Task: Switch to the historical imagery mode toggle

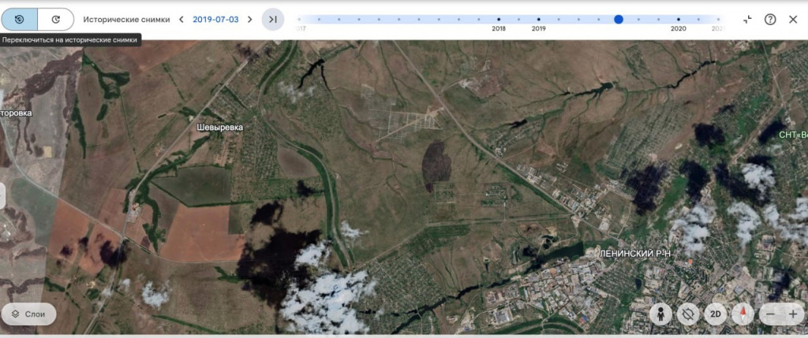Action: (x=20, y=19)
